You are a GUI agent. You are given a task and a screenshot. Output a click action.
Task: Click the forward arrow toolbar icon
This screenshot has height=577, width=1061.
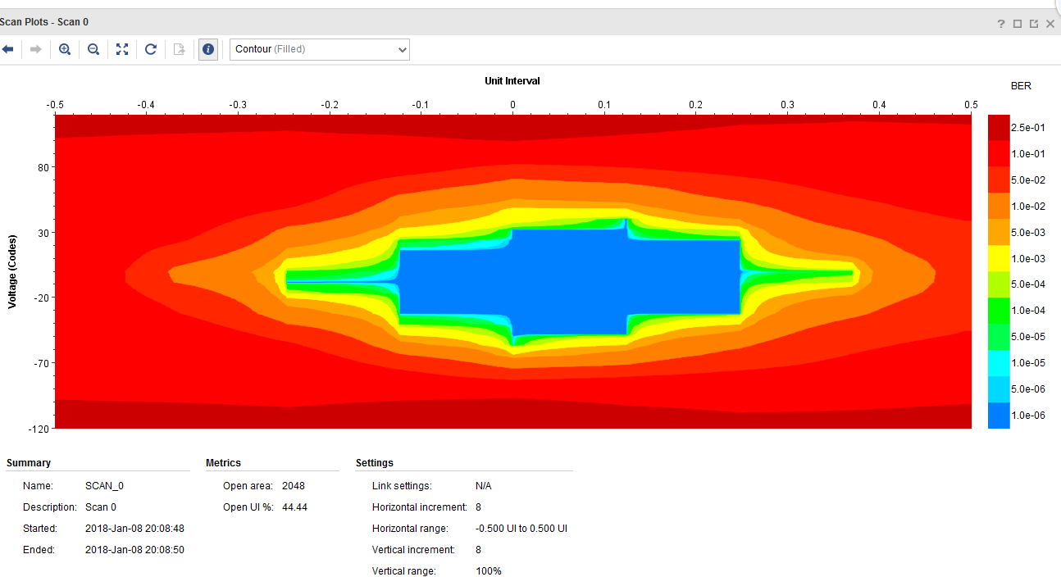click(x=35, y=49)
